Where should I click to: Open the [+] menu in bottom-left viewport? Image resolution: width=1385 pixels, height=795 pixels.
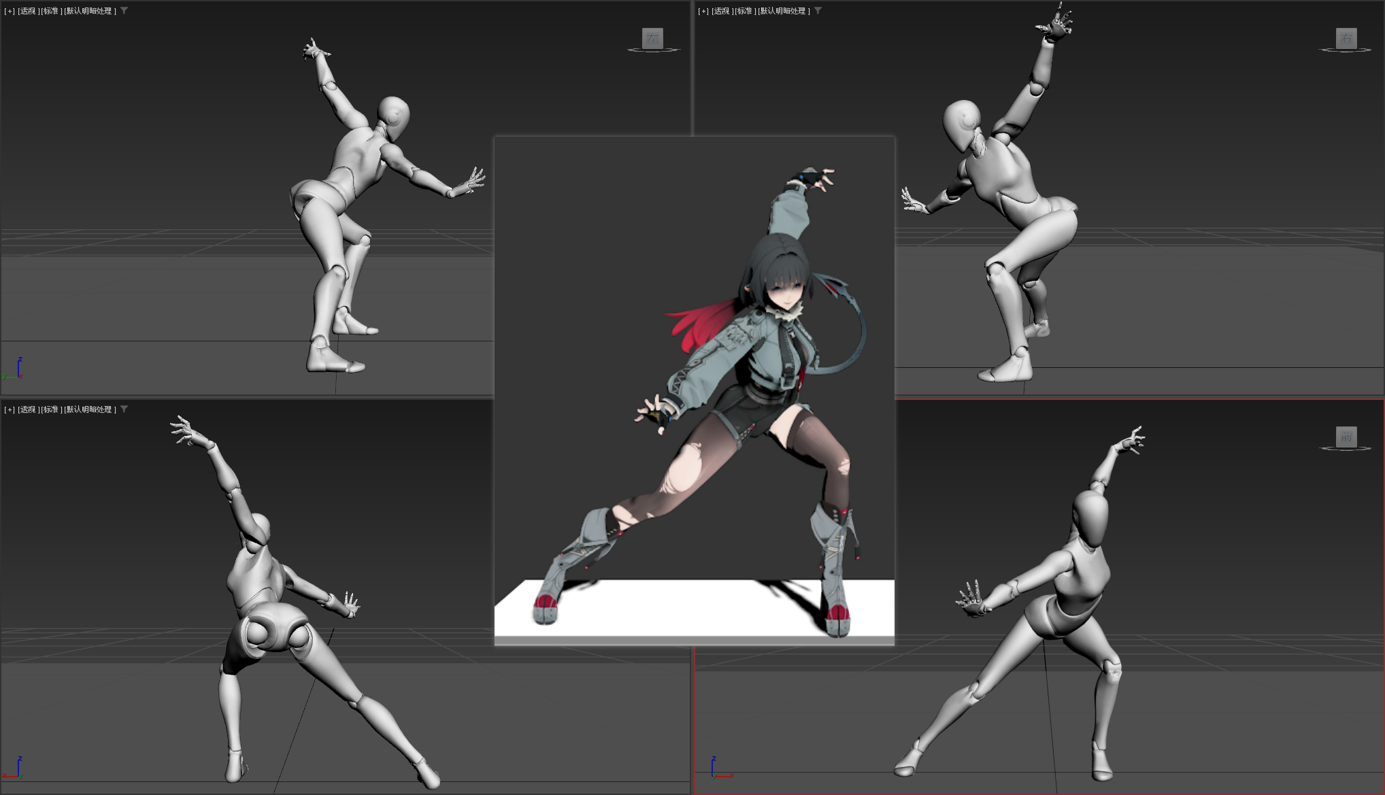(10, 409)
